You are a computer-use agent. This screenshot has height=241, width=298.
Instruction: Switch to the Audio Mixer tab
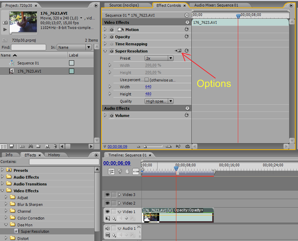click(216, 5)
